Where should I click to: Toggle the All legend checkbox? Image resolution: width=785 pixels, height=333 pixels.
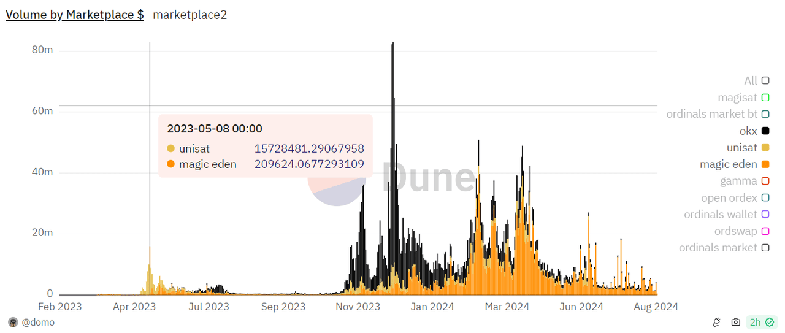765,80
